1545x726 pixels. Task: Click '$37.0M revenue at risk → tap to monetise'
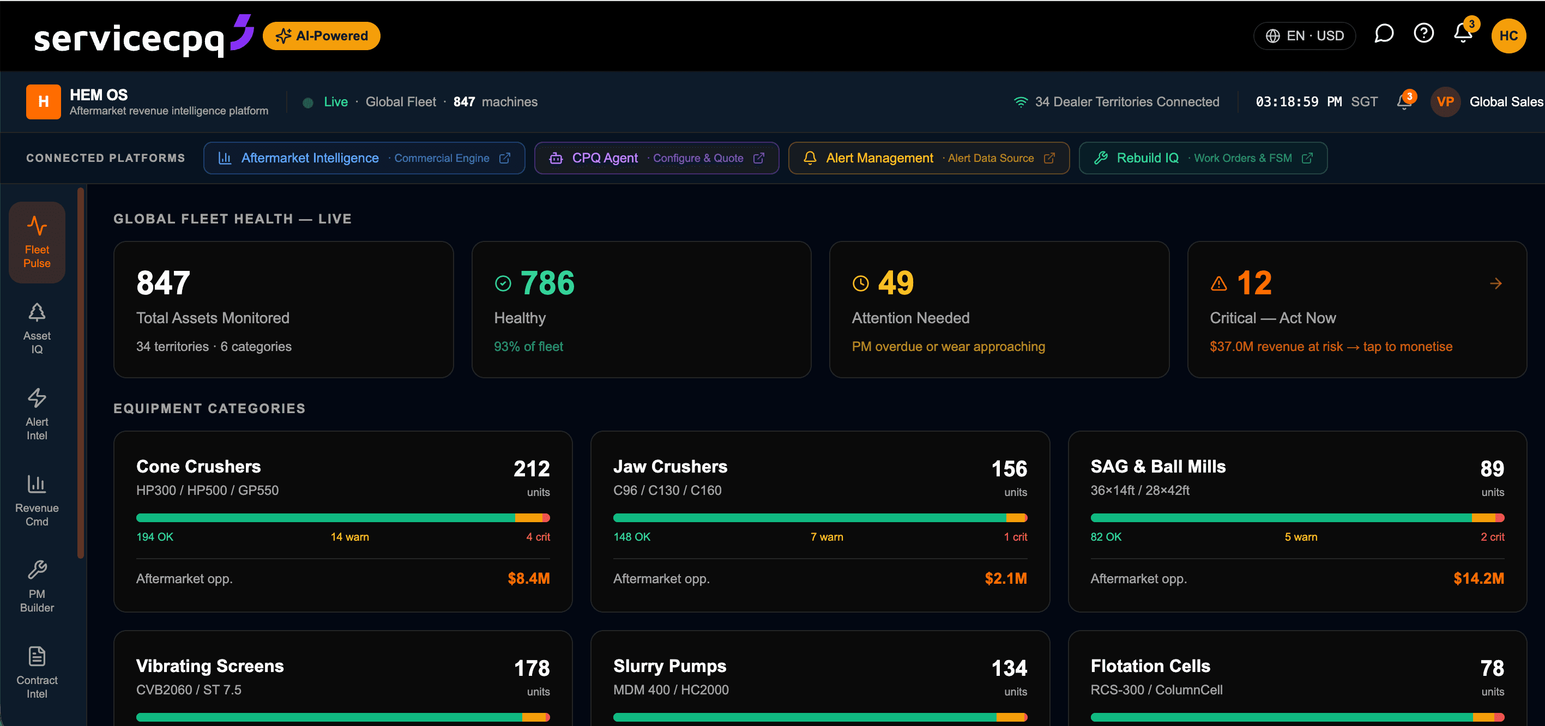(x=1331, y=347)
